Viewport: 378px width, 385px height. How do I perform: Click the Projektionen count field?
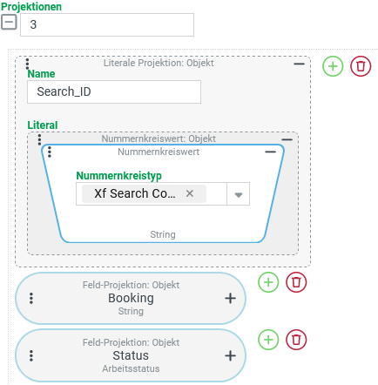point(107,24)
